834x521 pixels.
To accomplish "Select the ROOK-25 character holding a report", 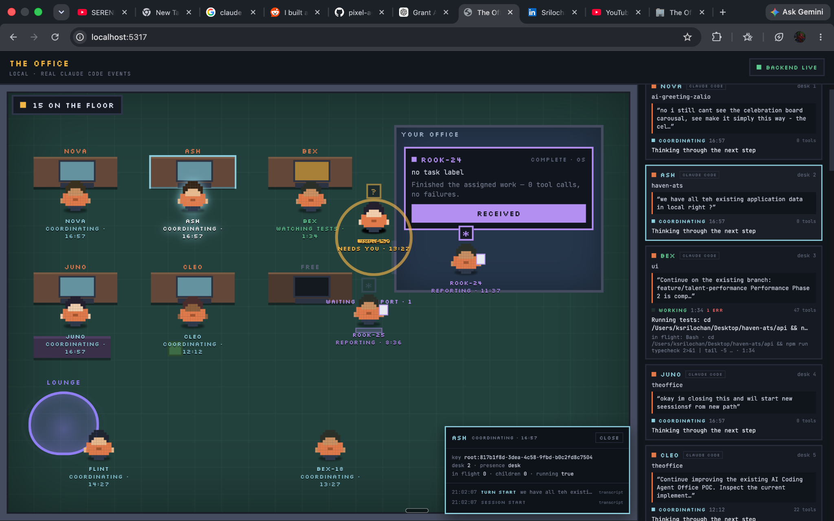I will point(370,309).
